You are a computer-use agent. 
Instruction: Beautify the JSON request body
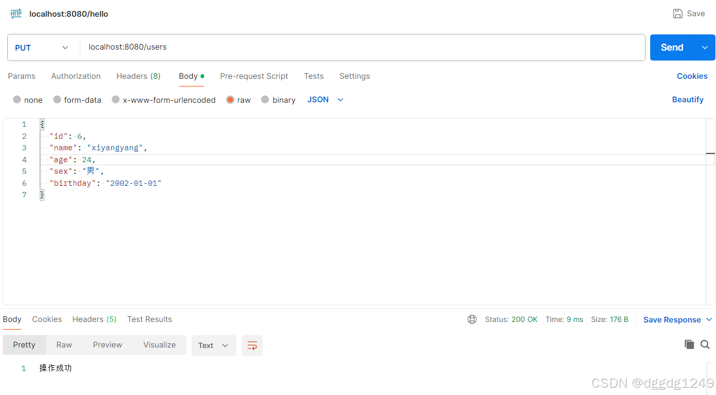[x=688, y=100]
